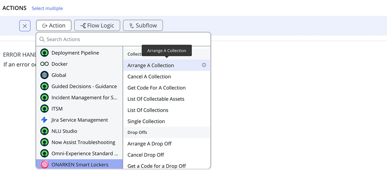Pick the Cancel A Collection action
This screenshot has width=387, height=177.
click(x=167, y=77)
